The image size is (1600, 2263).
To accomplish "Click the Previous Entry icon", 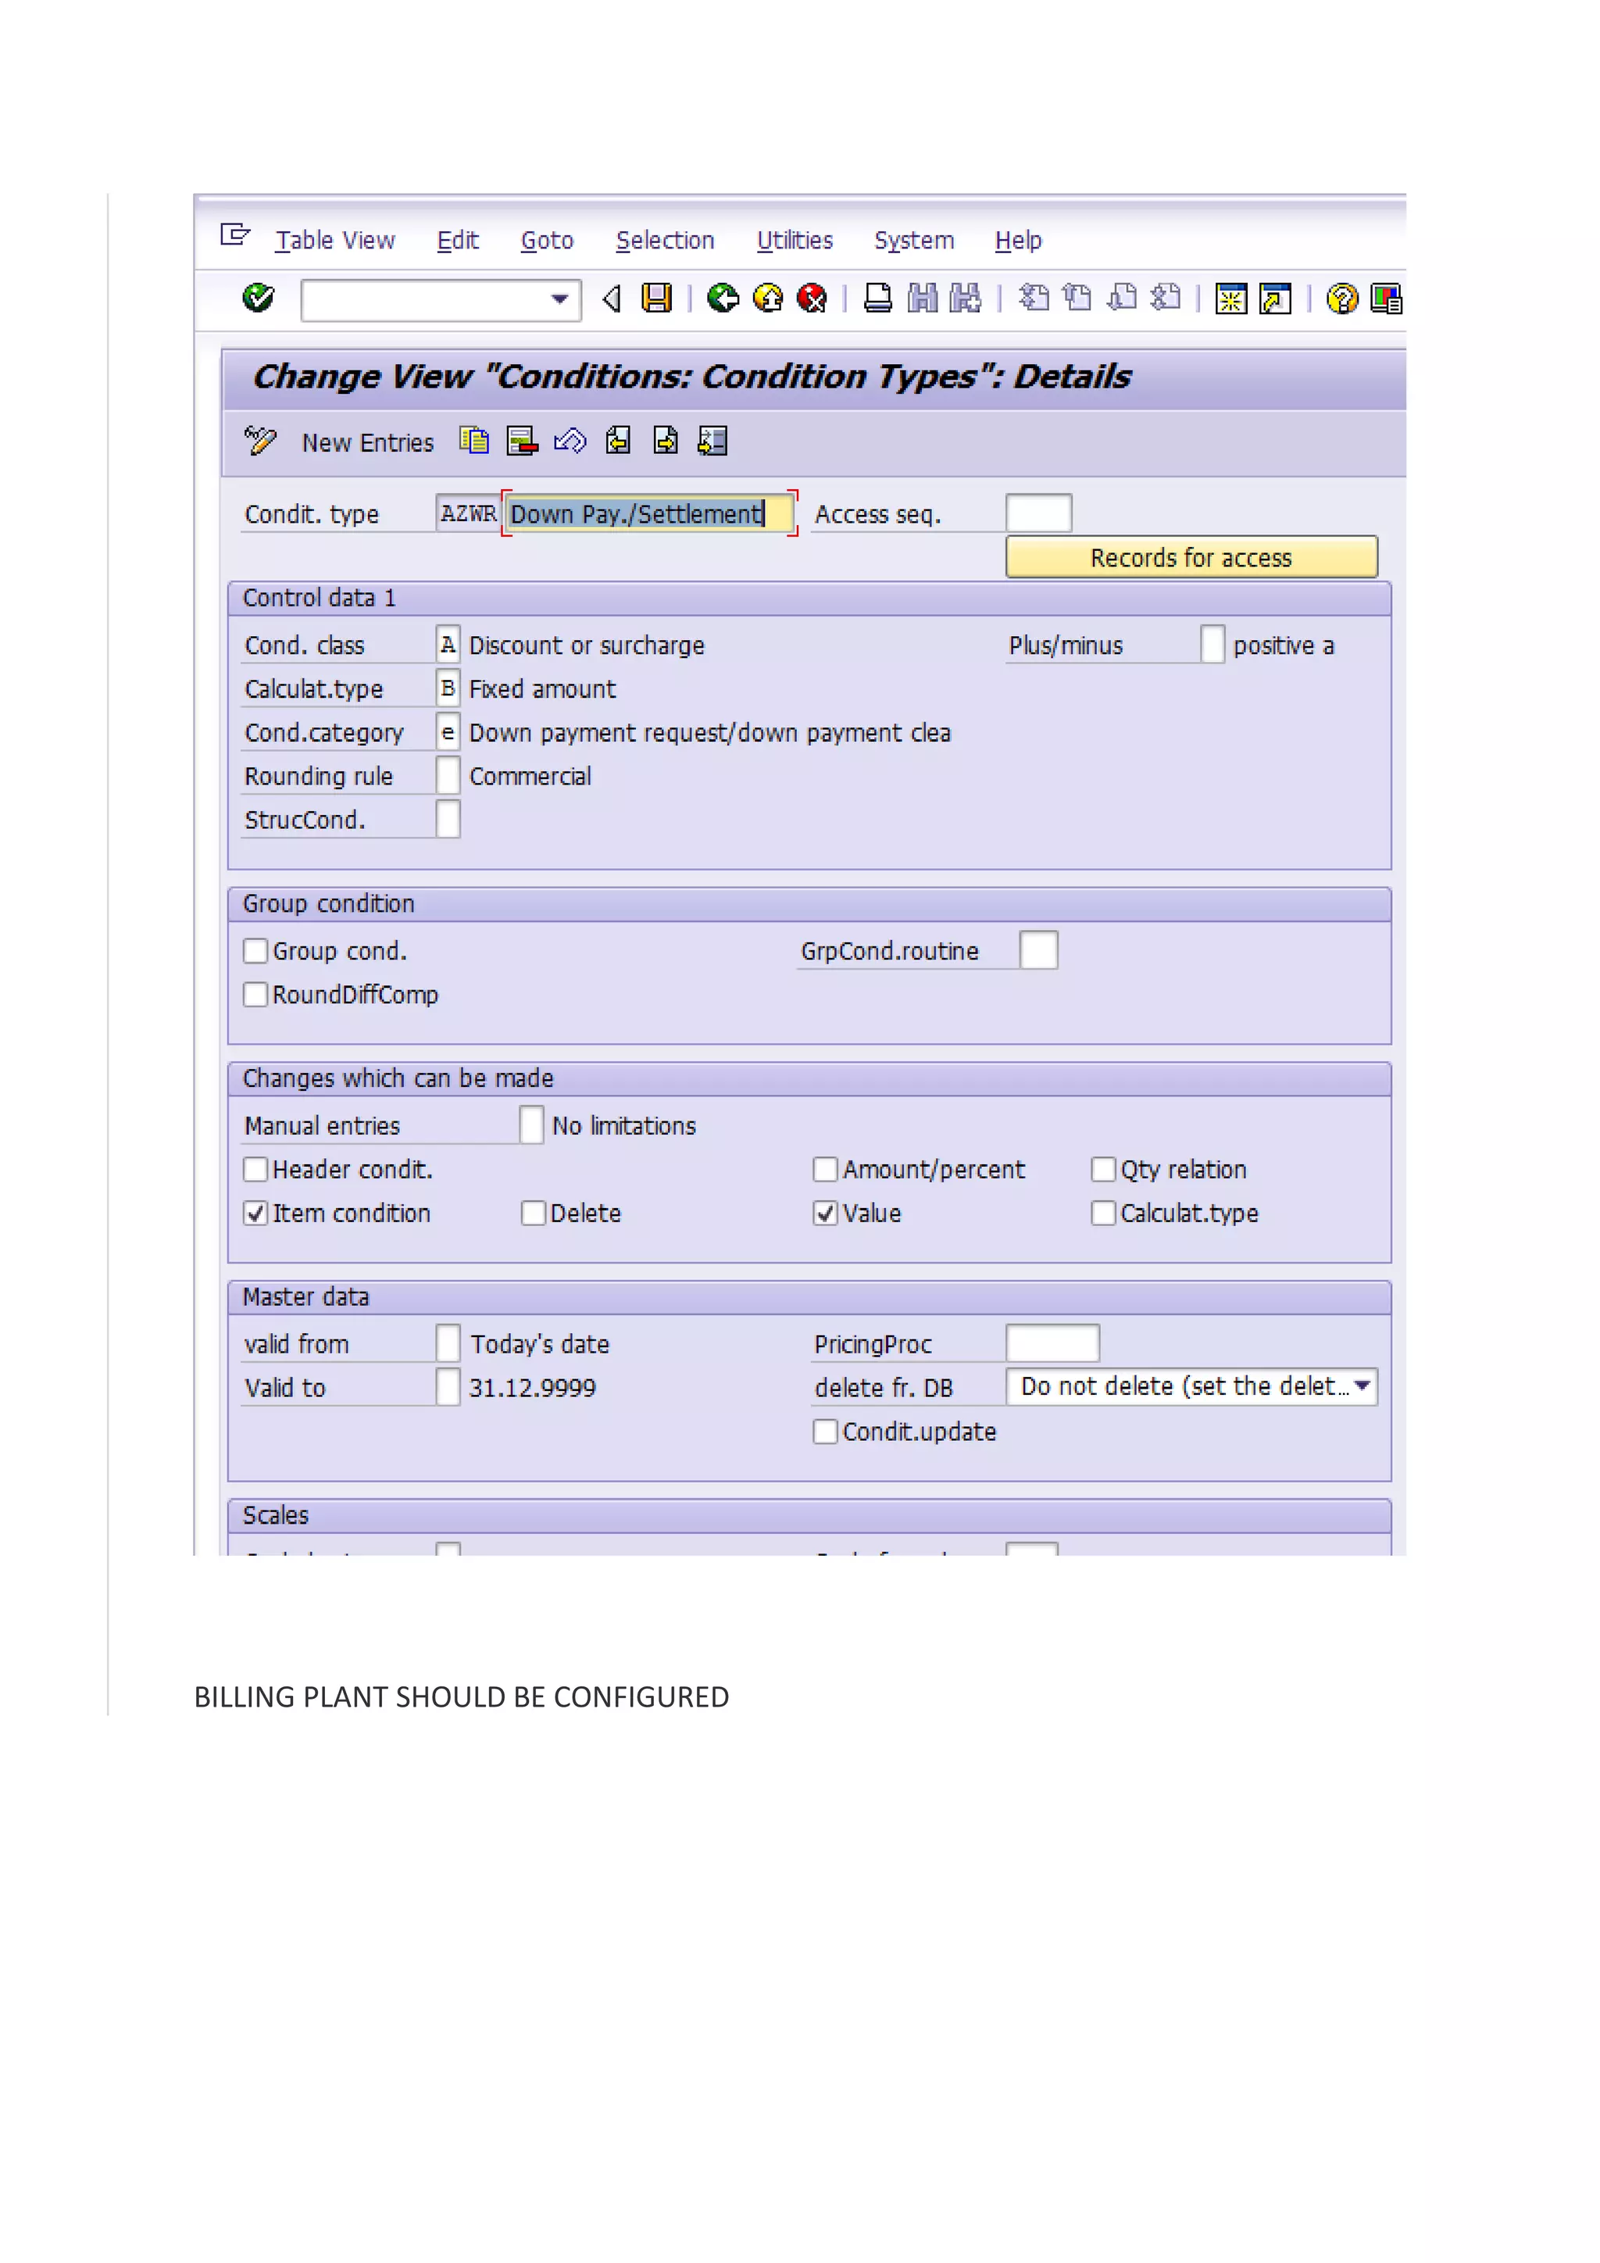I will tap(618, 441).
